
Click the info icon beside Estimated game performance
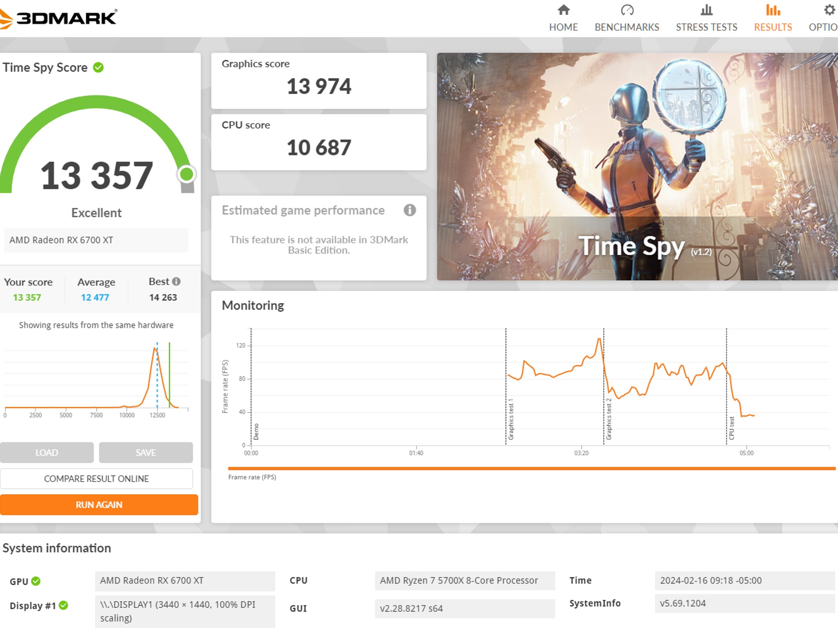coord(410,210)
